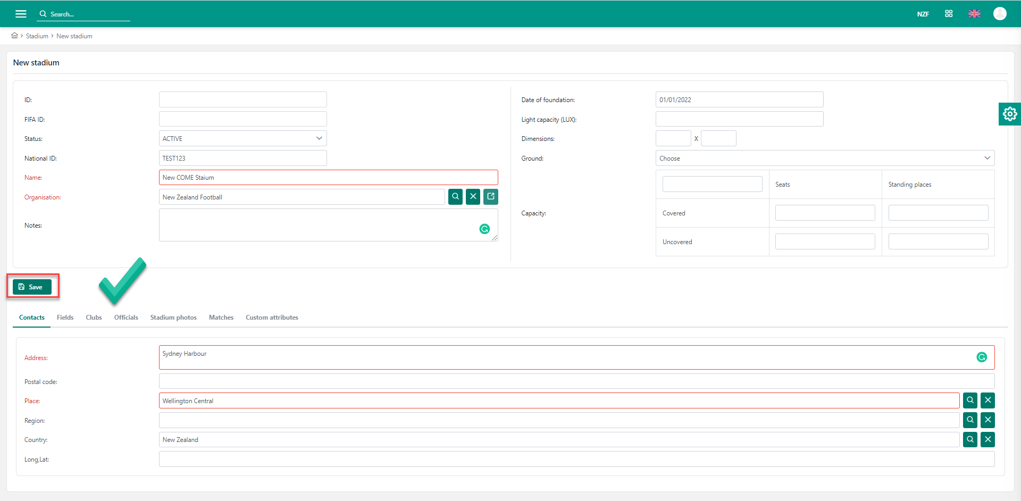The height and width of the screenshot is (501, 1021).
Task: Focus the FIFA ID text field
Action: click(x=242, y=119)
